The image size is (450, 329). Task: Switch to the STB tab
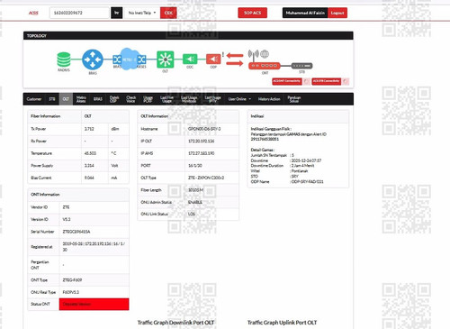(52, 99)
